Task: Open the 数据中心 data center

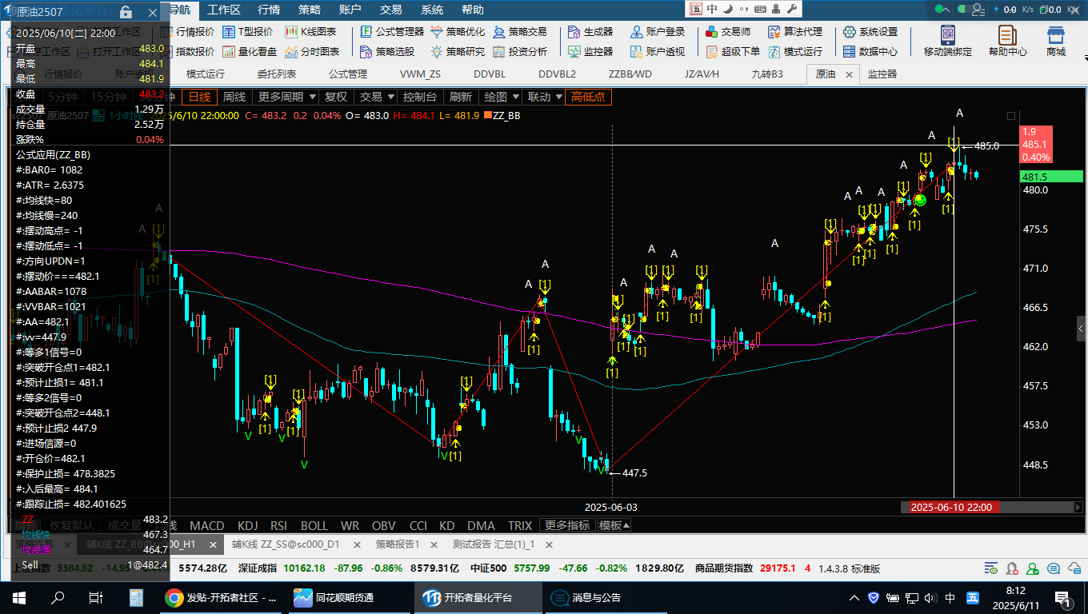Action: 870,51
